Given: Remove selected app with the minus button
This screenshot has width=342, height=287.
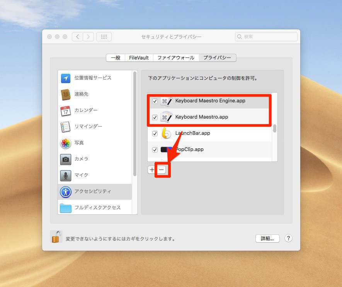Looking at the screenshot, I should point(162,170).
